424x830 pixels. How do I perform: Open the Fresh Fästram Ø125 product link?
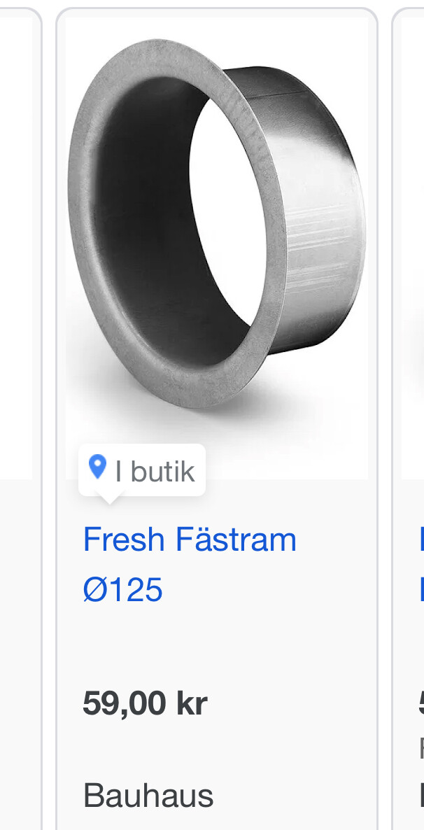[190, 564]
